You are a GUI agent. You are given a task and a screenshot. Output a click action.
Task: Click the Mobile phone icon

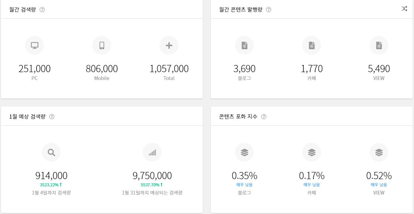(102, 45)
